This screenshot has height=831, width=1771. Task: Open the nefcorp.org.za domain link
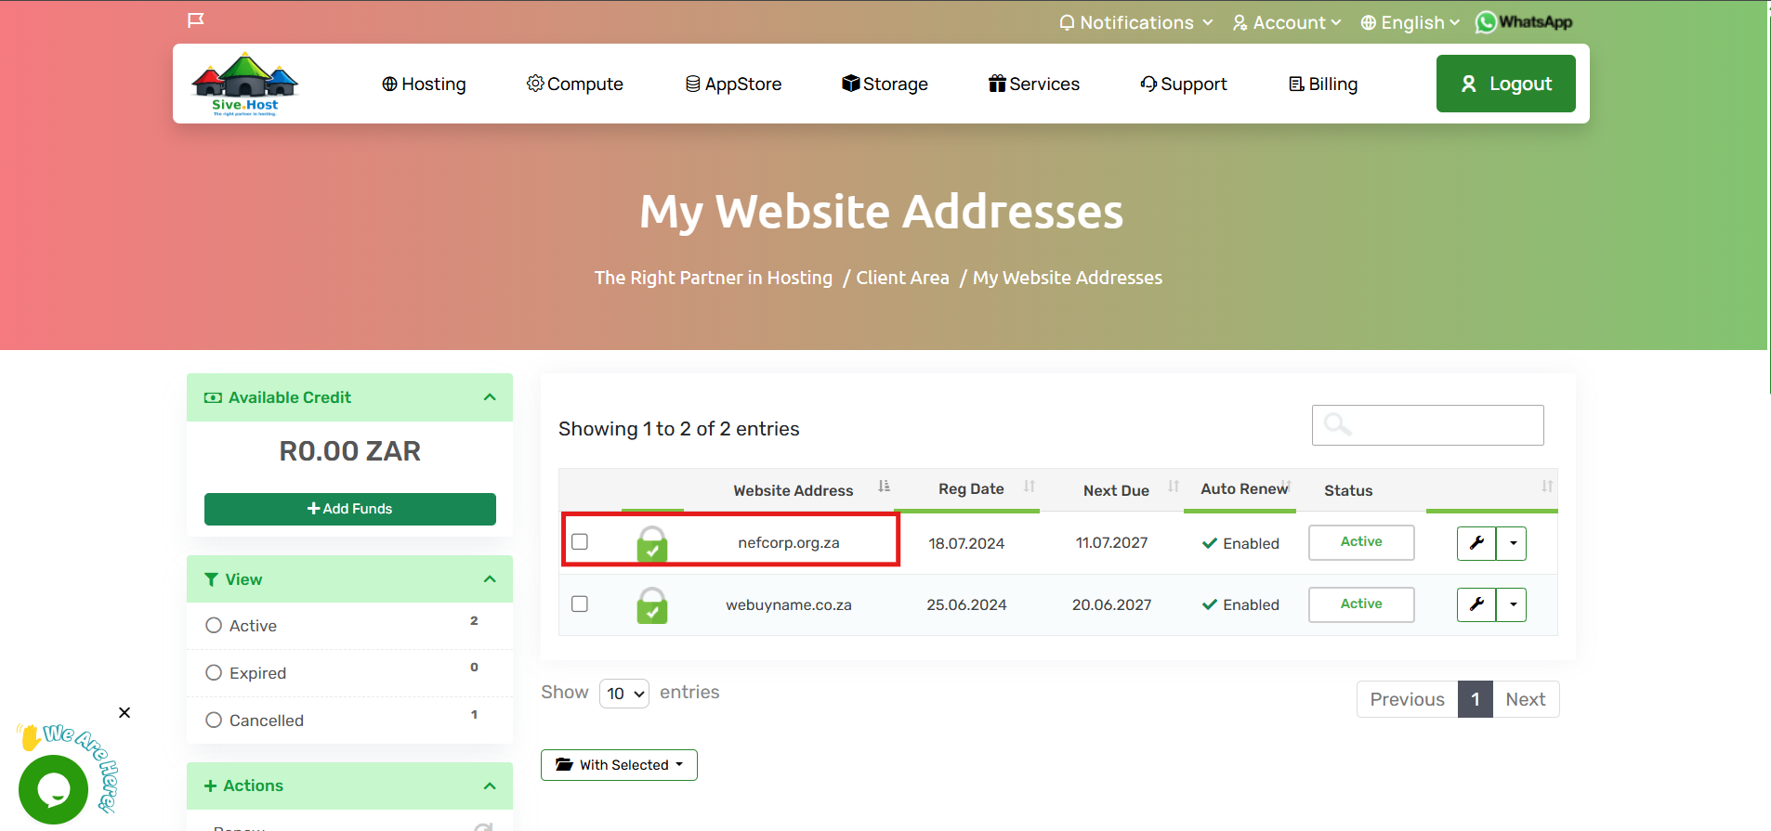[x=789, y=543]
